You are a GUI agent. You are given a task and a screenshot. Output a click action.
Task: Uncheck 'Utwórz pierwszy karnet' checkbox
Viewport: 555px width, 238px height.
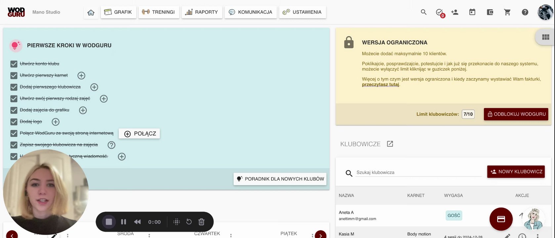[x=14, y=75]
